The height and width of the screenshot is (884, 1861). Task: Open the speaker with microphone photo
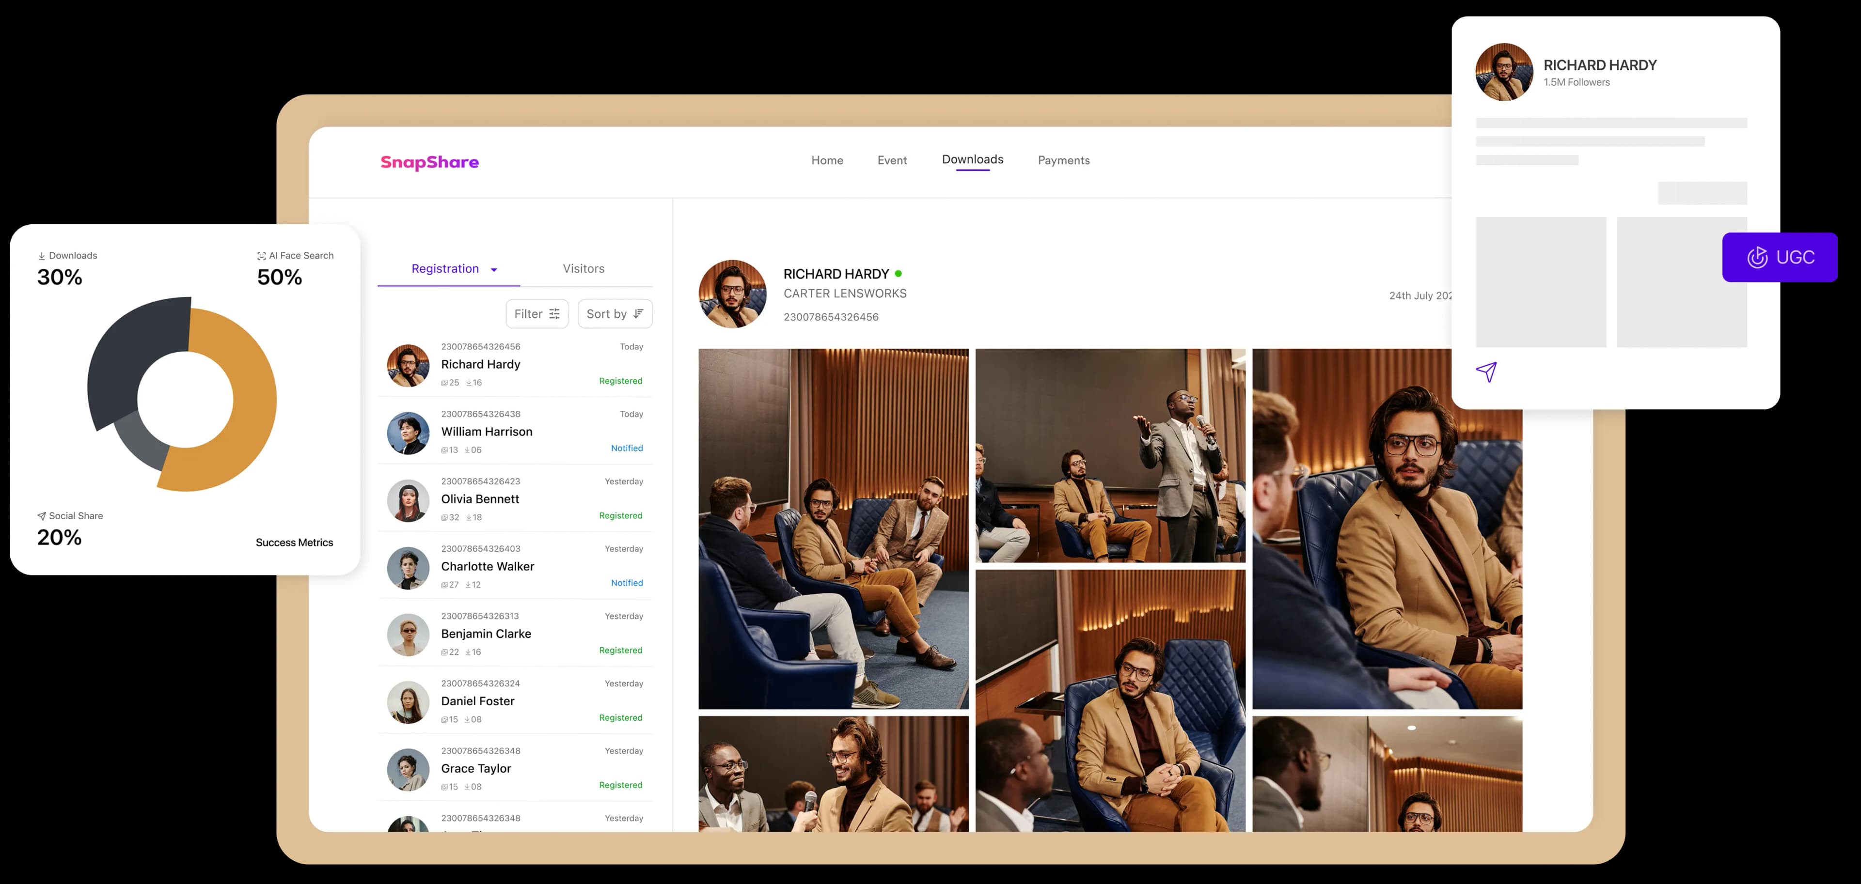1110,455
